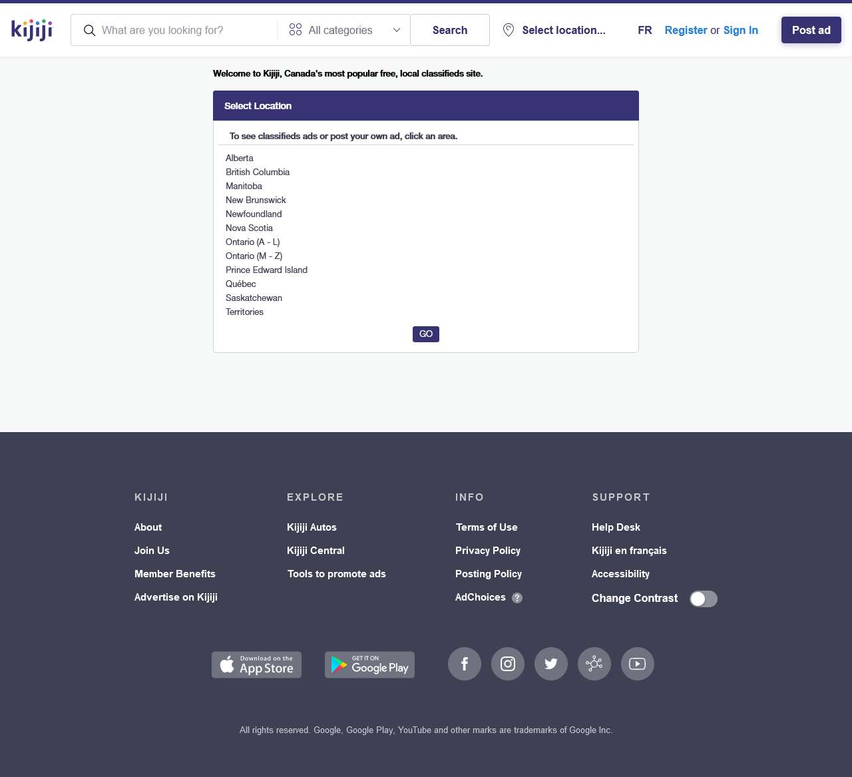Click the Post ad button
This screenshot has width=852, height=777.
(x=811, y=30)
